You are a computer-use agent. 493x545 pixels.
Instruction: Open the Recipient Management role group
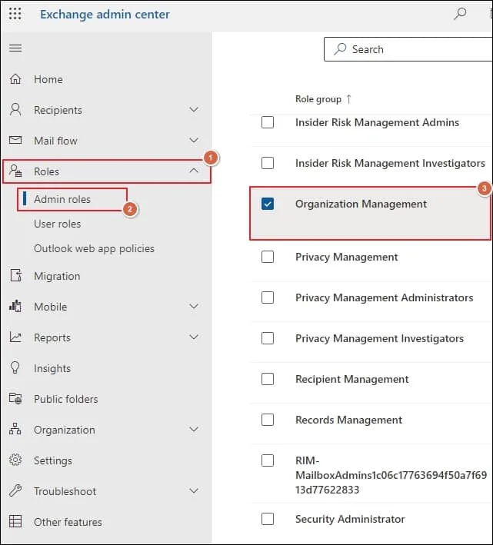351,379
